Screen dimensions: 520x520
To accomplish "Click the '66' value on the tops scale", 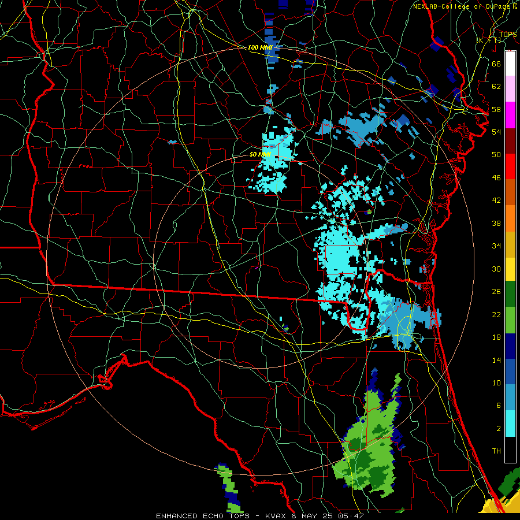I will coord(496,64).
